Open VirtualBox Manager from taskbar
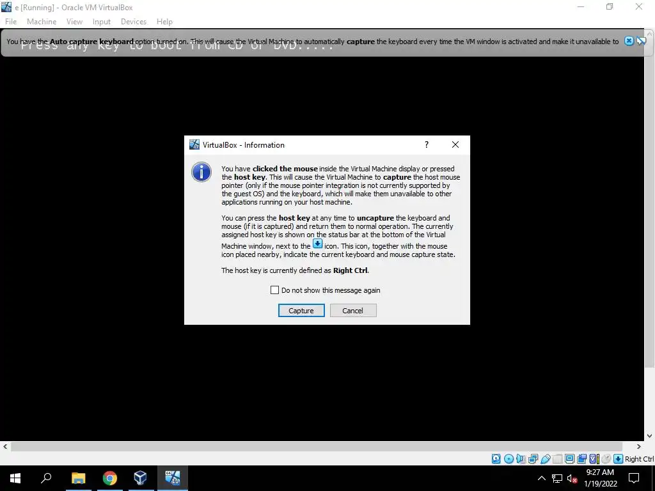Screen dimensions: 655x491 (140, 478)
